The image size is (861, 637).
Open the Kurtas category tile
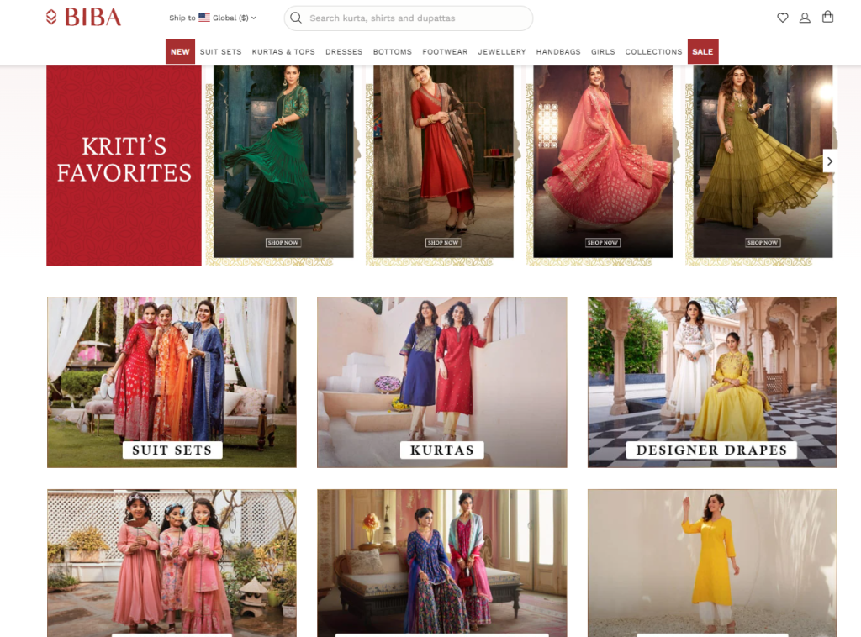(441, 382)
